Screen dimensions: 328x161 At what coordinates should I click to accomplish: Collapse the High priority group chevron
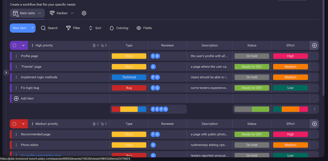[x=23, y=46]
